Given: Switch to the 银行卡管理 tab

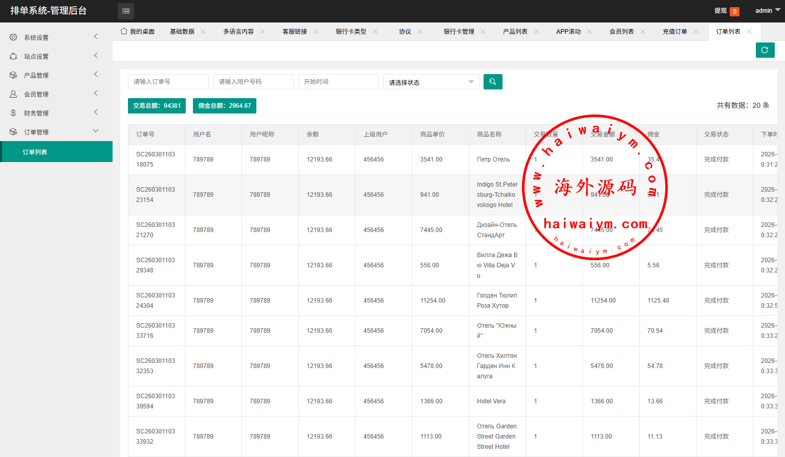Looking at the screenshot, I should (459, 32).
